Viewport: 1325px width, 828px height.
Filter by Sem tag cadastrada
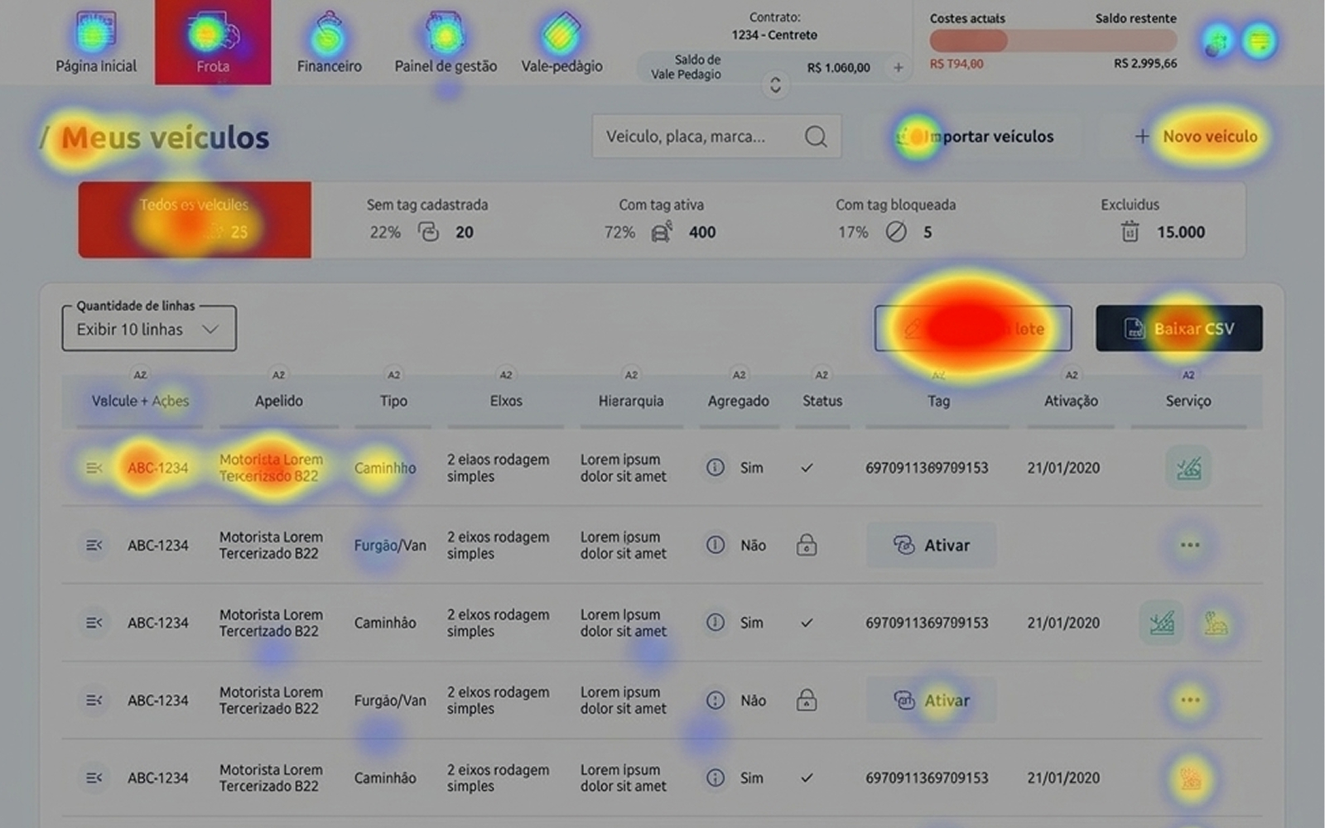click(426, 219)
